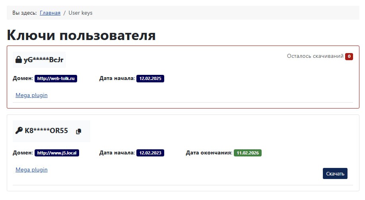Click the key icon beside K8*****OR55
This screenshot has height=200, width=365.
coord(19,130)
